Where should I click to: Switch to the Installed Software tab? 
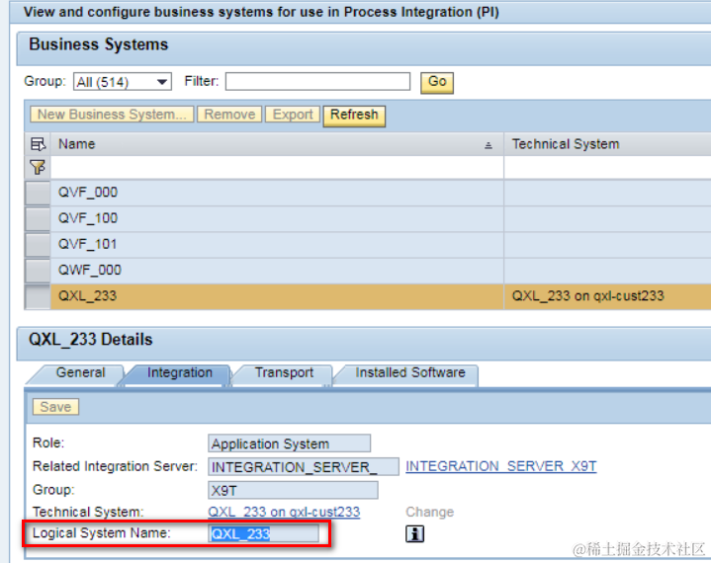tap(410, 374)
